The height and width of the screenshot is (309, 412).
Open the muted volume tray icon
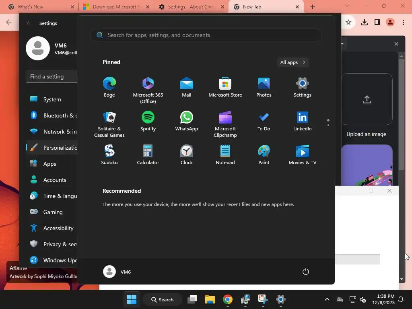(x=363, y=299)
